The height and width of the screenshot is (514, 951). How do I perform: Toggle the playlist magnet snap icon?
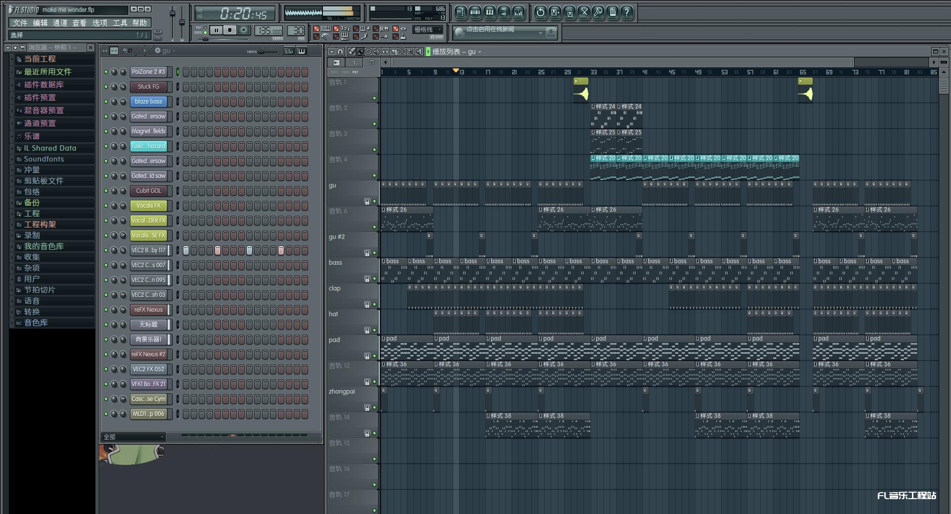coord(340,52)
